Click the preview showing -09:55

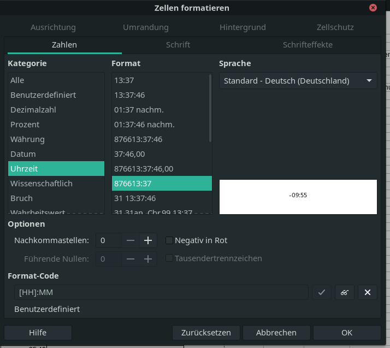click(x=298, y=197)
